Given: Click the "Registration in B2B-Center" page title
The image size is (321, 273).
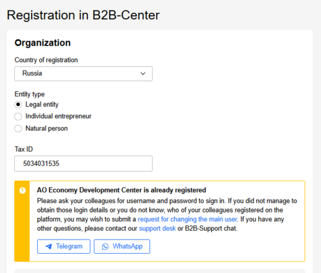Looking at the screenshot, I should tap(83, 15).
